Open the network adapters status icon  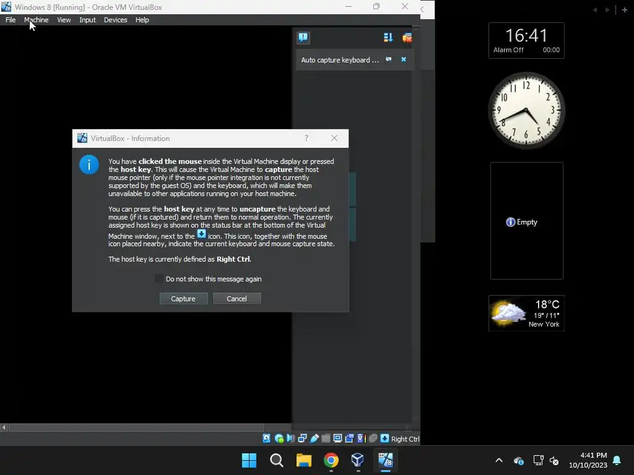[x=302, y=439]
